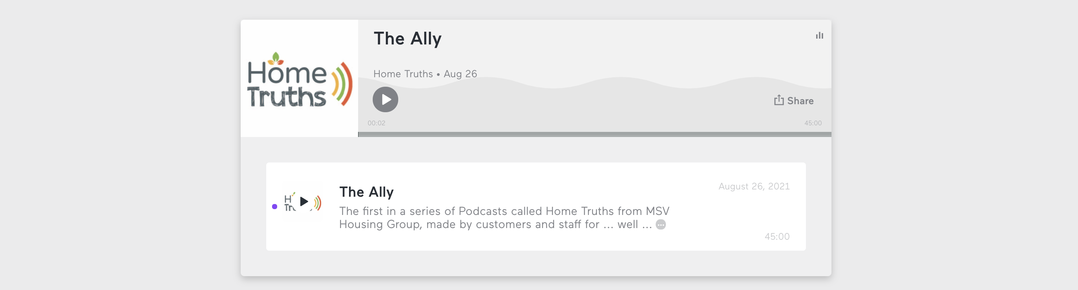Seek along the audio progress bar
Image resolution: width=1078 pixels, height=290 pixels.
pyautogui.click(x=595, y=134)
